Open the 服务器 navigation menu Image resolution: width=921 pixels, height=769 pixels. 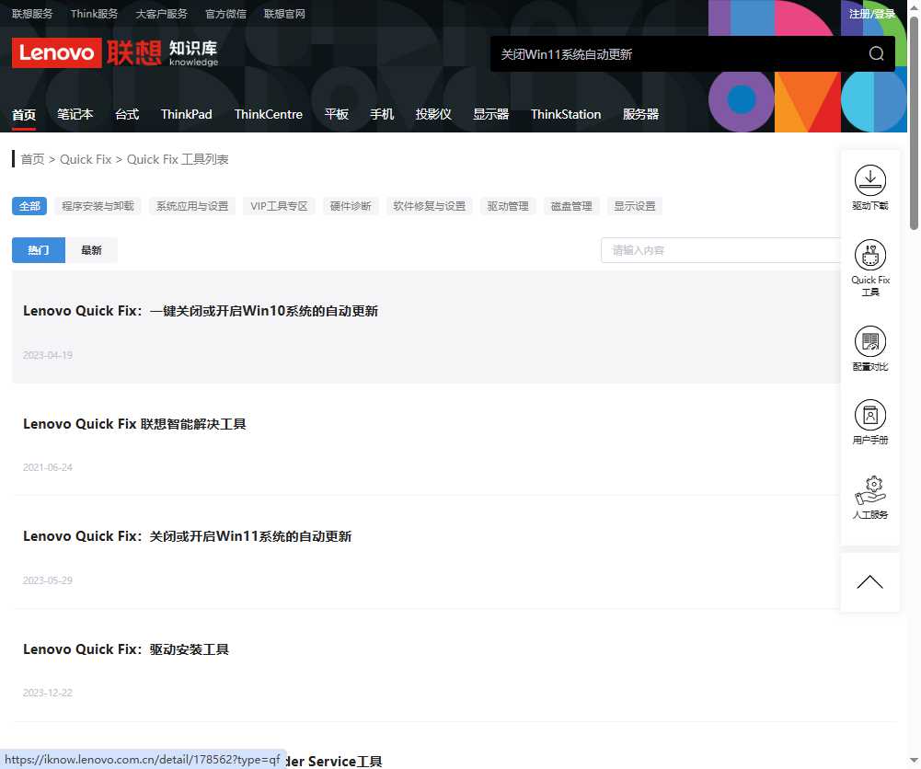click(640, 114)
